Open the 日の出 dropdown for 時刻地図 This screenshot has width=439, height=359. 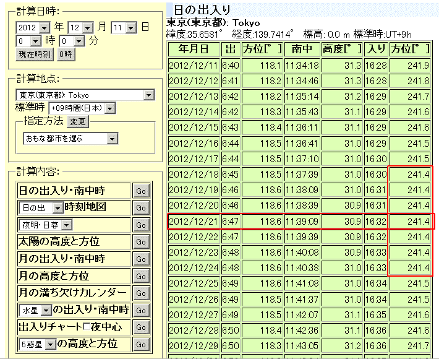[41, 208]
